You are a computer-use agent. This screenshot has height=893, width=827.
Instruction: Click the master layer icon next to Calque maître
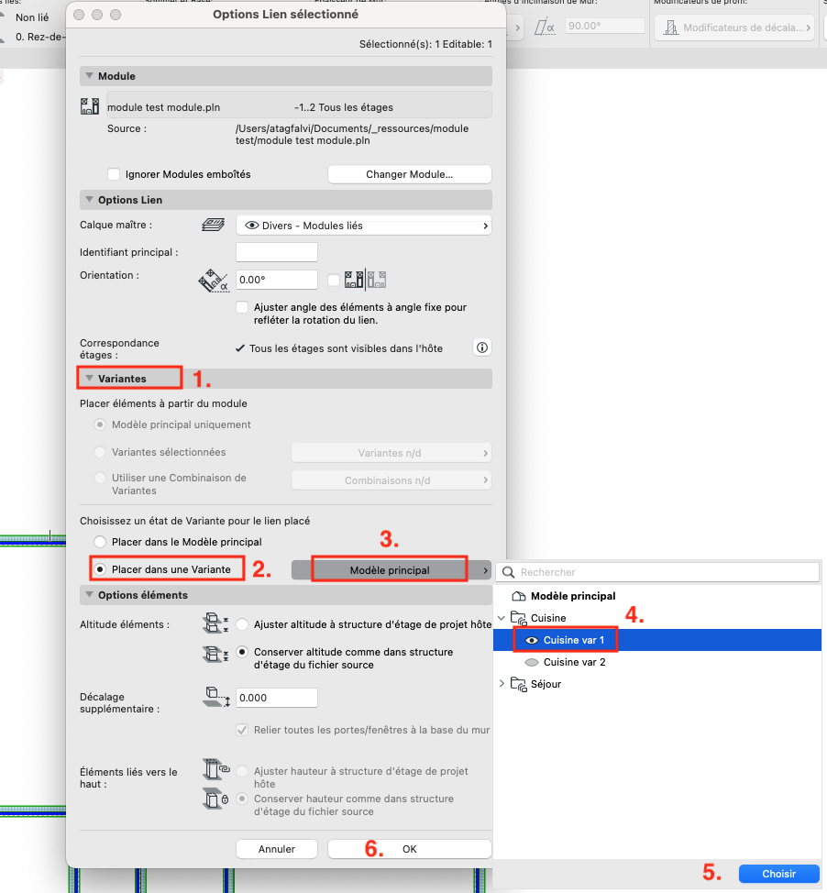213,225
